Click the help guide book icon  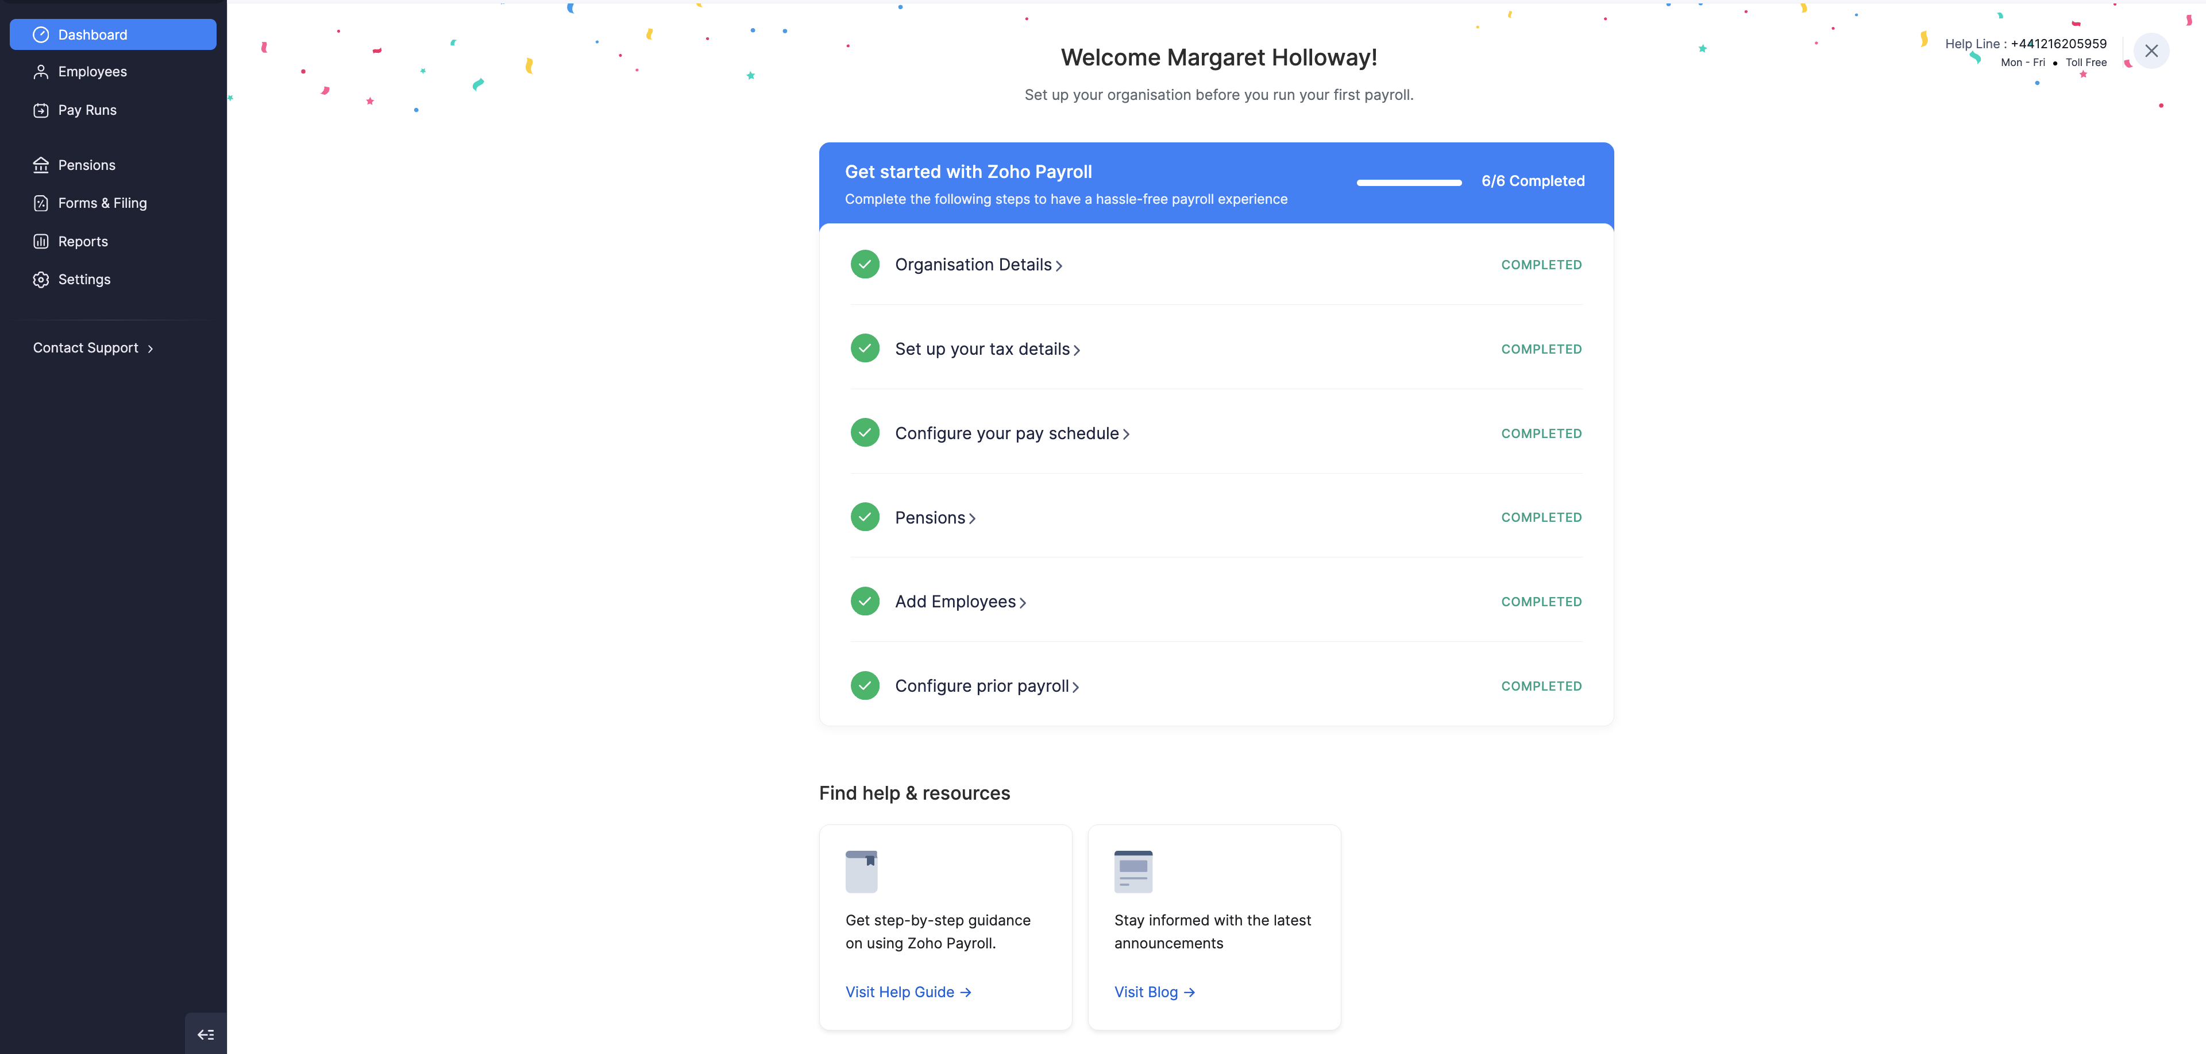click(x=862, y=872)
